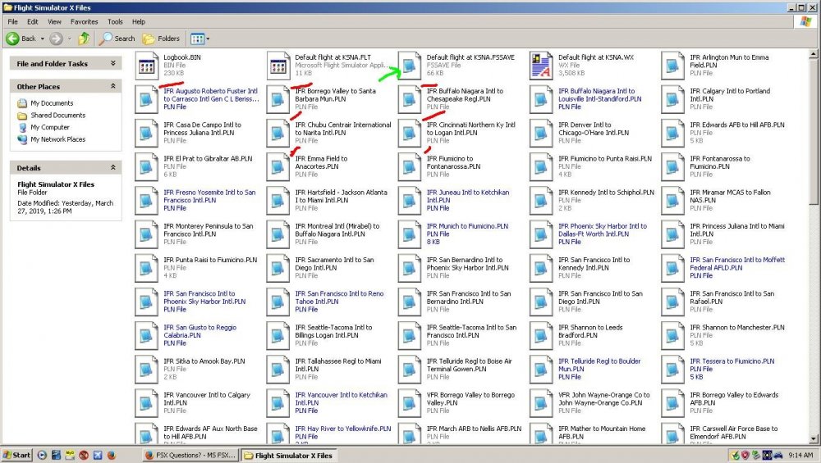
Task: Open the Favorites menu
Action: 85,21
